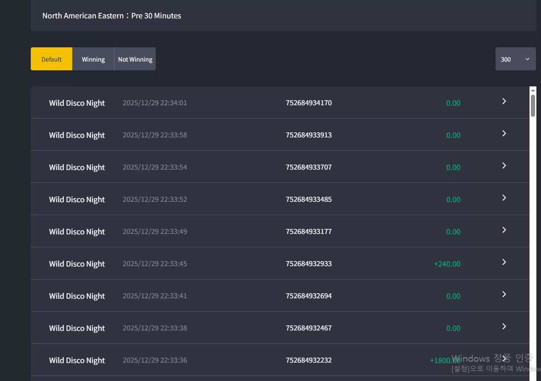The width and height of the screenshot is (541, 381).
Task: Click timestamp 2025/12/29 22:33:38
Action: [x=154, y=328]
